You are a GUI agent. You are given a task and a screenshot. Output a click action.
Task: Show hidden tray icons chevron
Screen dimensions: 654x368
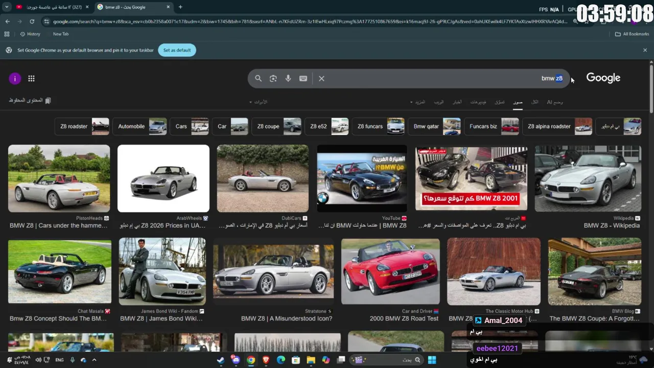[94, 360]
